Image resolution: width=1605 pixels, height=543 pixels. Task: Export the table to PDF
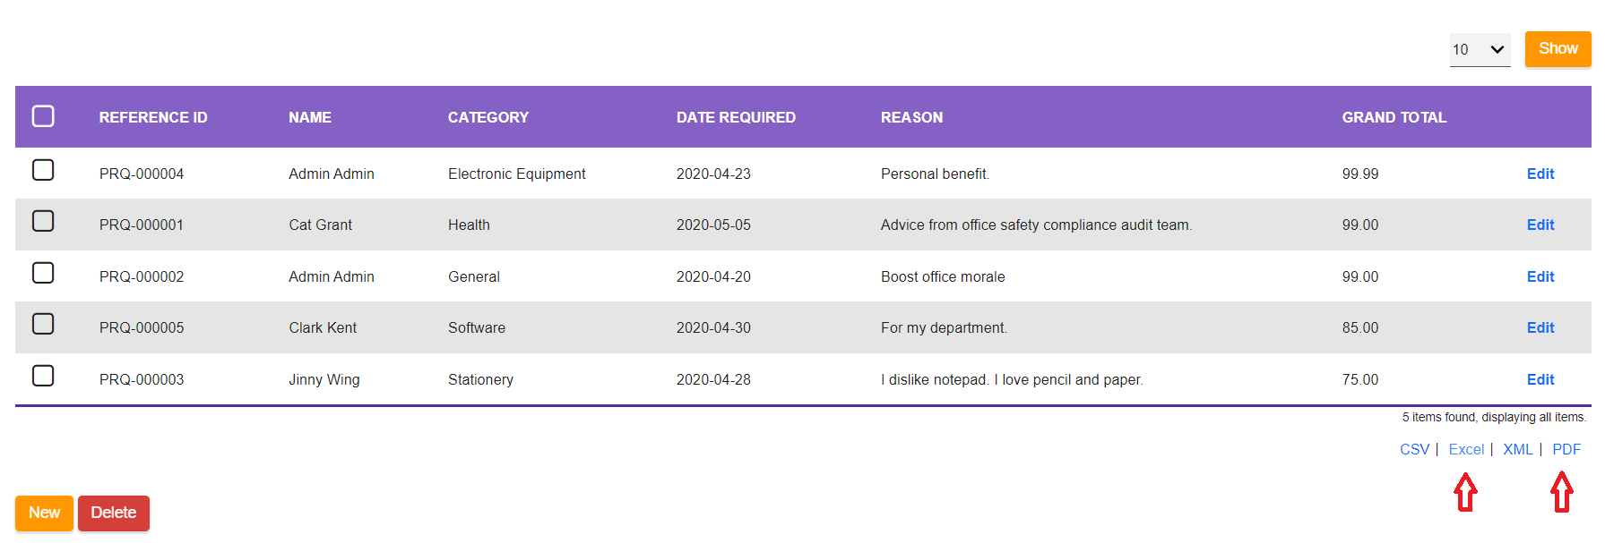click(x=1566, y=449)
